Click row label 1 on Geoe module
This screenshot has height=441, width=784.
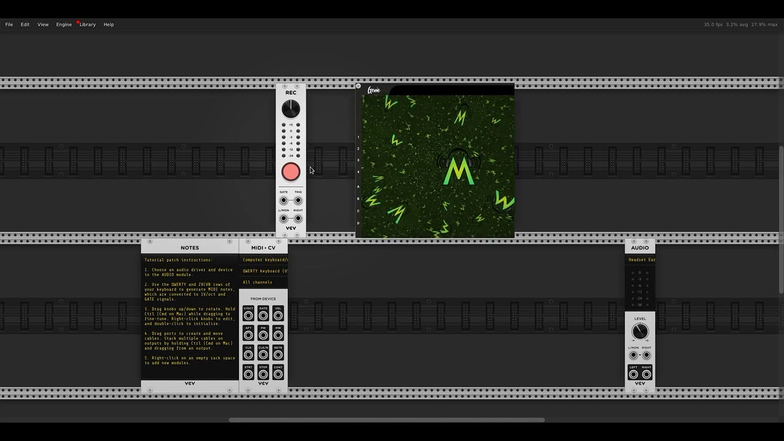coord(358,137)
